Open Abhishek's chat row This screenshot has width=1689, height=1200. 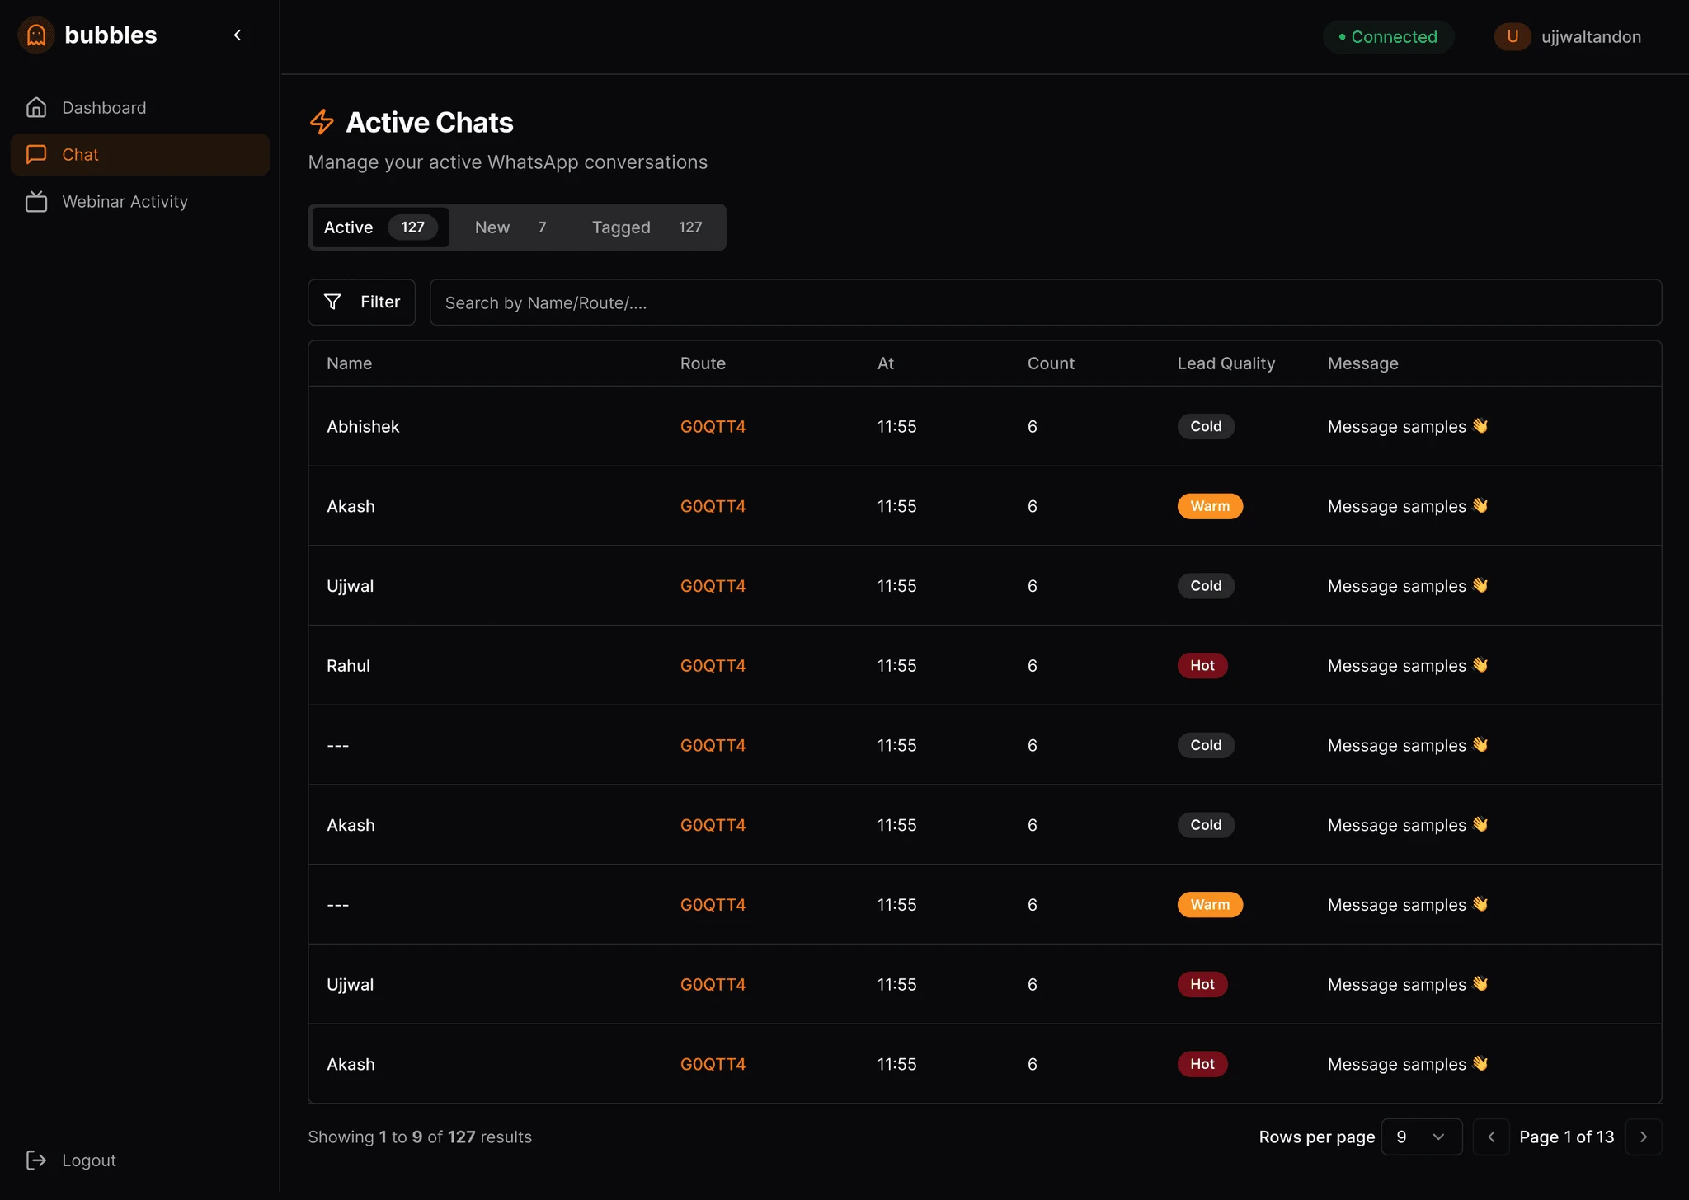click(x=985, y=426)
